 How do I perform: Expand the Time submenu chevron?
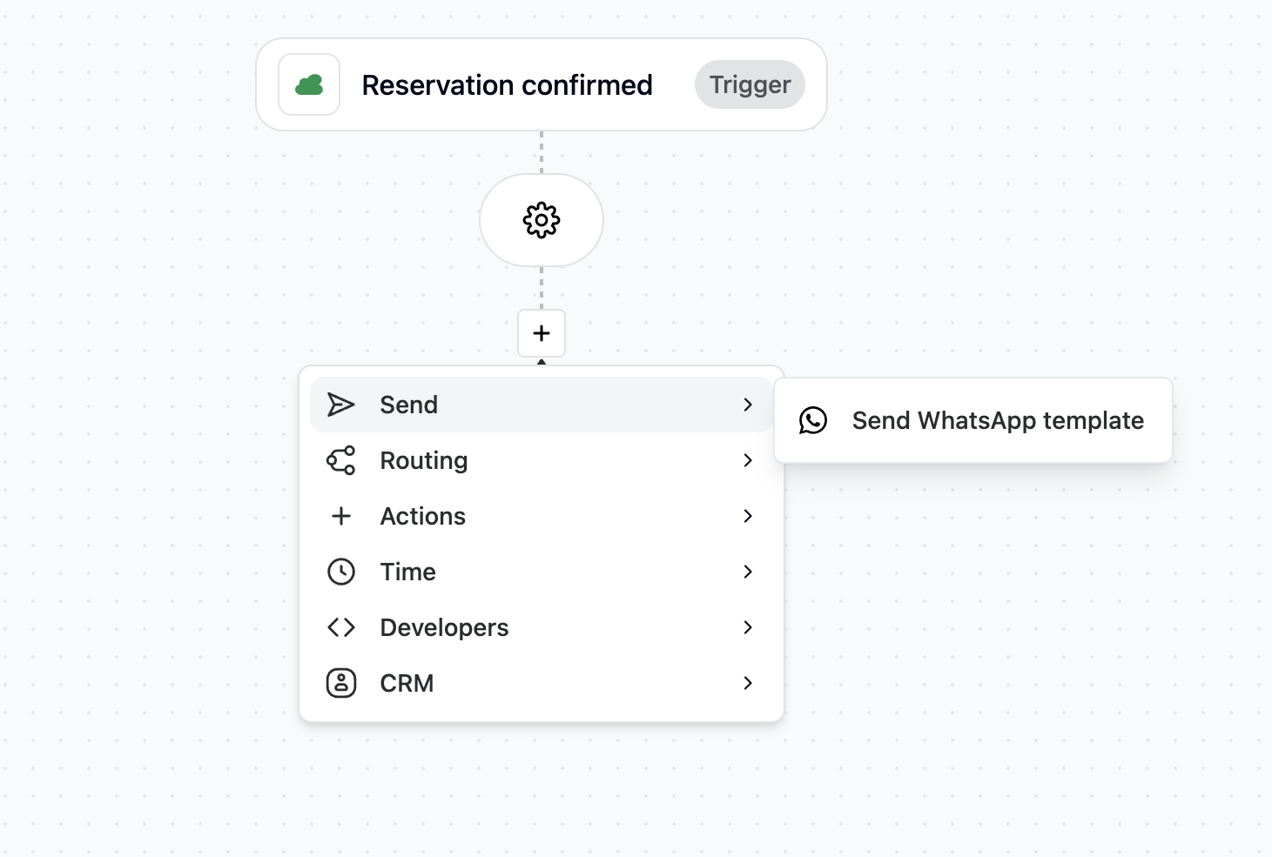pyautogui.click(x=748, y=572)
